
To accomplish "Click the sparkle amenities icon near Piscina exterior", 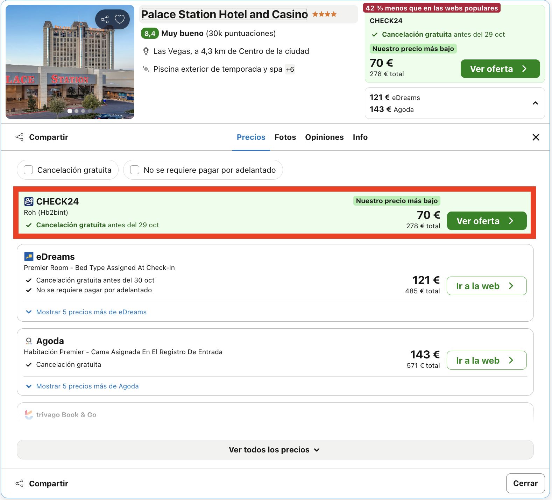I will [146, 69].
